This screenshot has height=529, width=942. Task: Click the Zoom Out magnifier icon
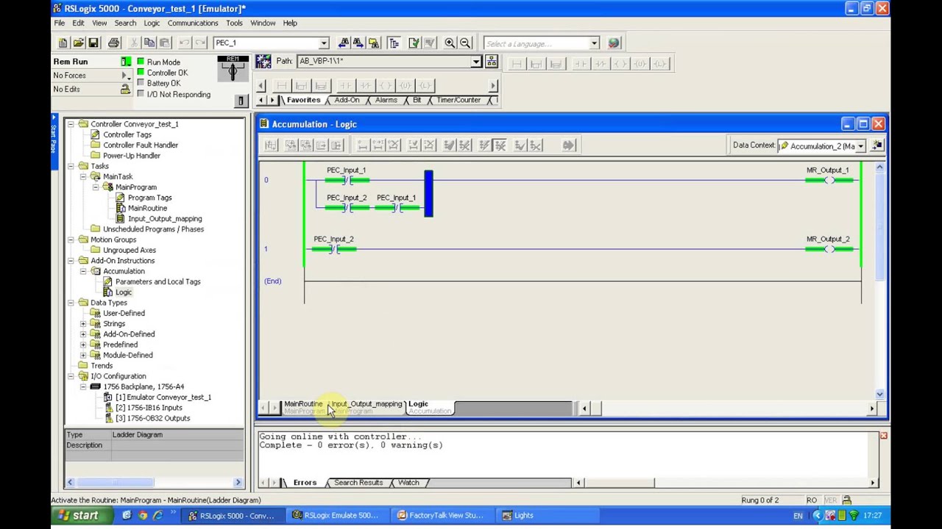point(465,43)
